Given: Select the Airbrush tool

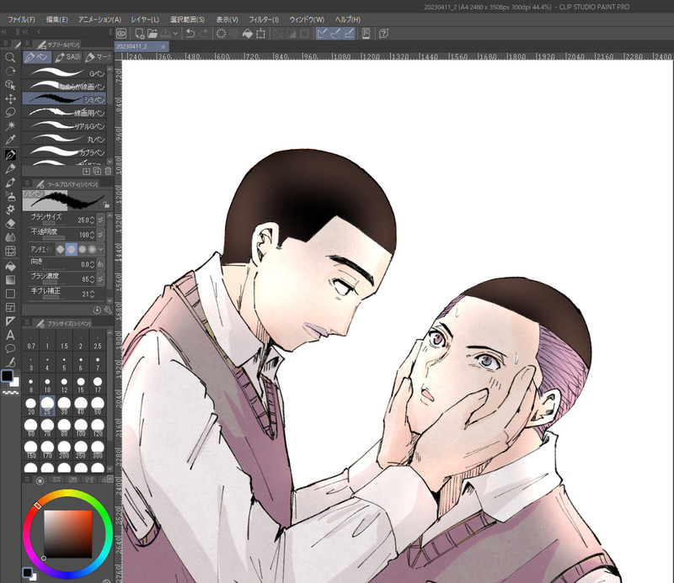Looking at the screenshot, I should 10,196.
